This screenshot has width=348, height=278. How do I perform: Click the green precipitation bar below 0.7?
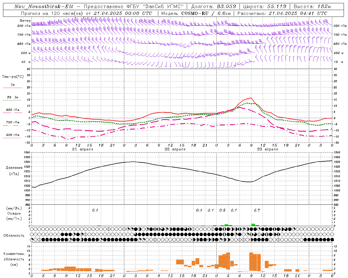(253, 225)
